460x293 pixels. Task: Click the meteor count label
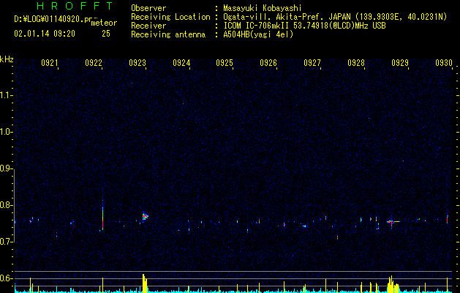[104, 23]
